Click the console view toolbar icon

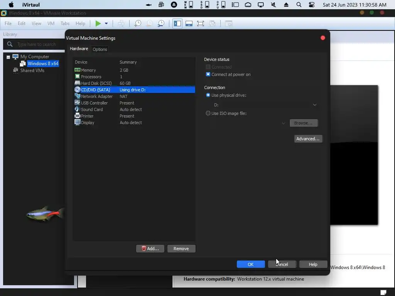(228, 24)
